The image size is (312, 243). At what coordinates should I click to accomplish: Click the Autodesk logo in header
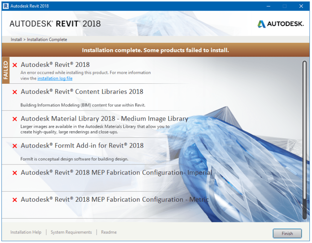point(280,24)
